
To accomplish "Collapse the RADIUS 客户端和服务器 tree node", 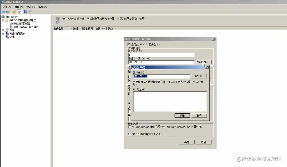I will [3, 20].
